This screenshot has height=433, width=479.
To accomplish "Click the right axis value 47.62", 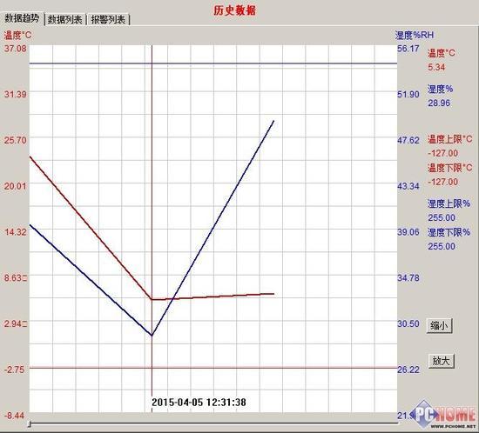I will pos(408,140).
